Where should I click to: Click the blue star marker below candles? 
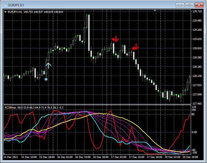coord(46,79)
